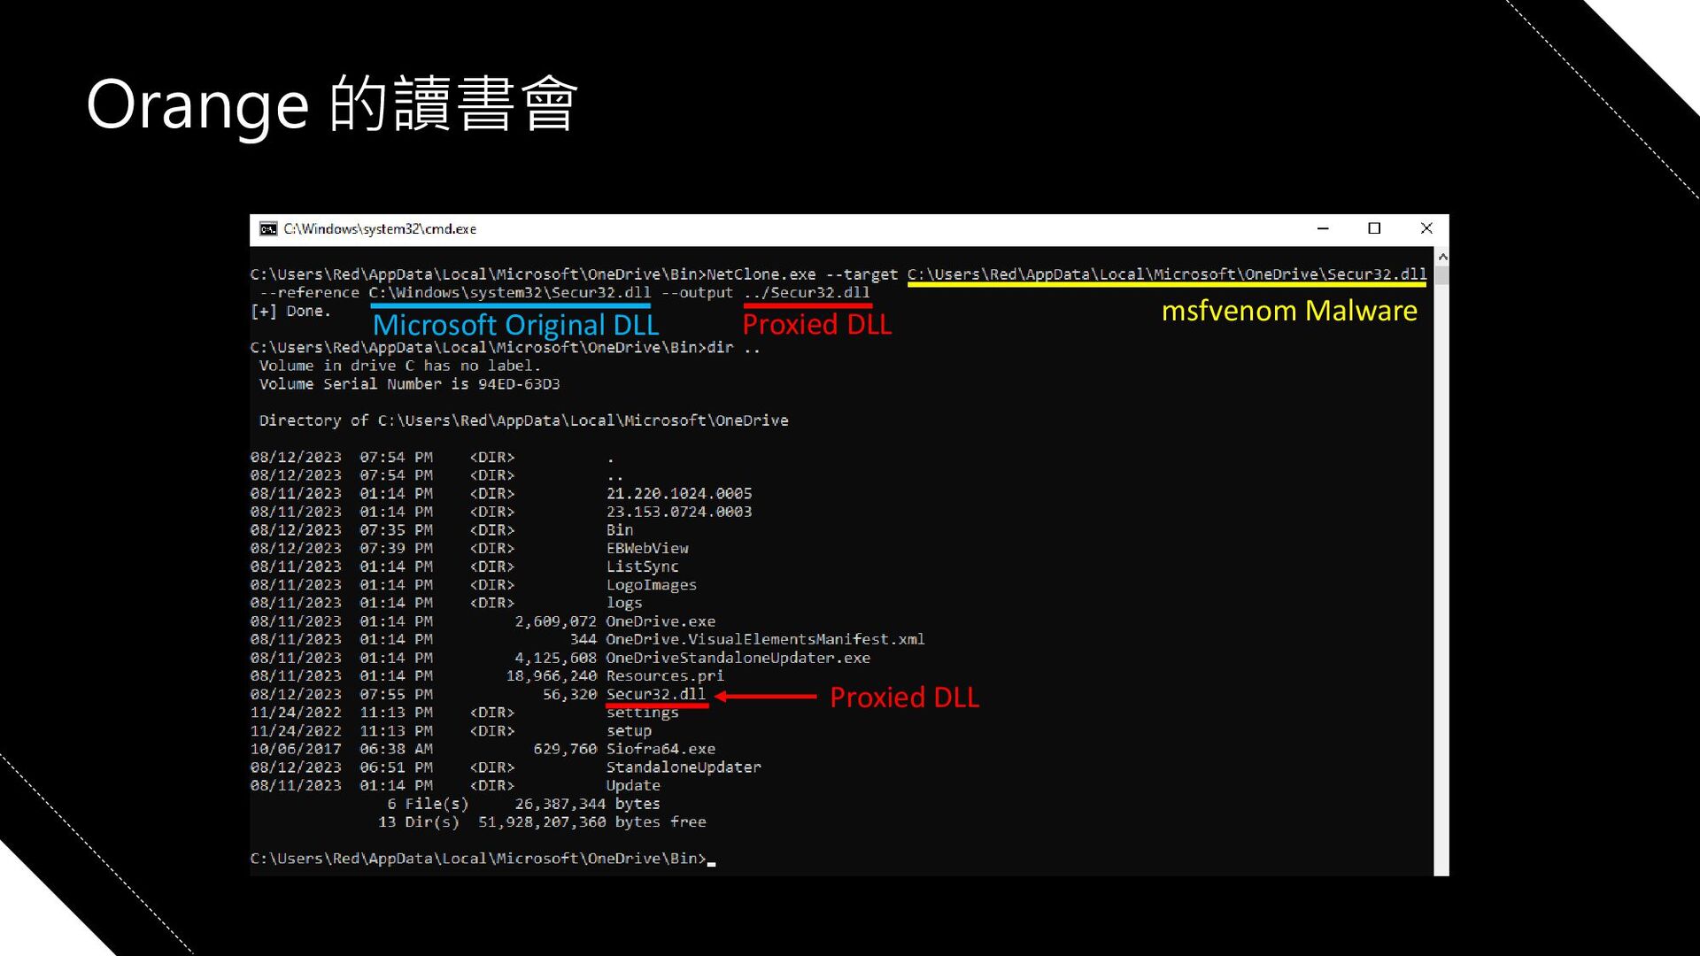Screen dimensions: 1700x956
Task: Maximize the cmd.exe window
Action: 1374,228
